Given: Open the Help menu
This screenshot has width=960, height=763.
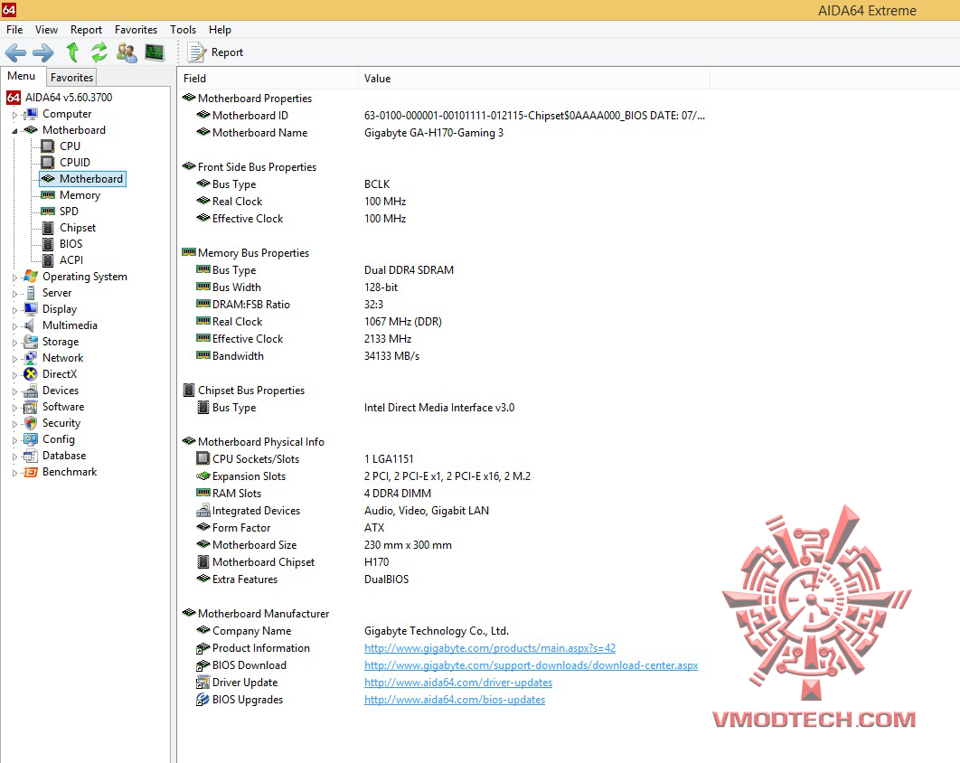Looking at the screenshot, I should click(x=220, y=30).
